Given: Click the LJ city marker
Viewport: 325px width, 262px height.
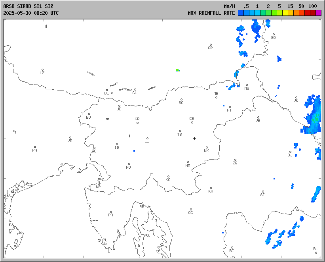Looking at the screenshot, I should (147, 139).
